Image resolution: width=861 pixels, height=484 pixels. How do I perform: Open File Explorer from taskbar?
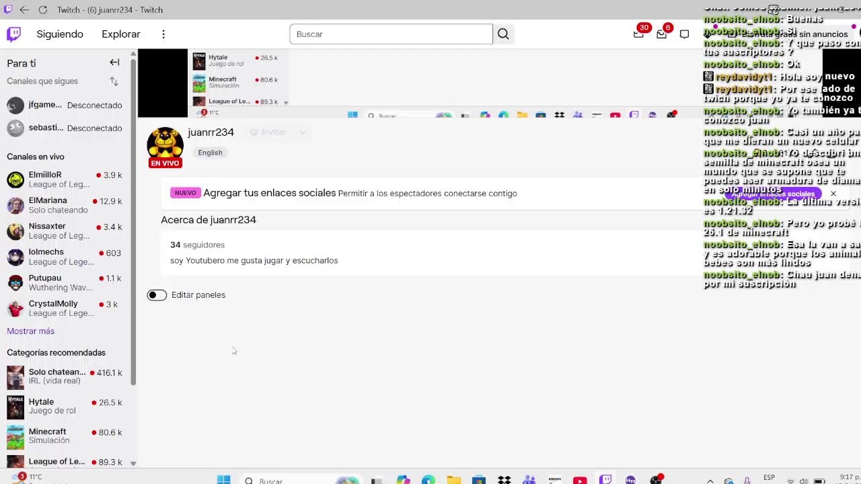tap(454, 480)
